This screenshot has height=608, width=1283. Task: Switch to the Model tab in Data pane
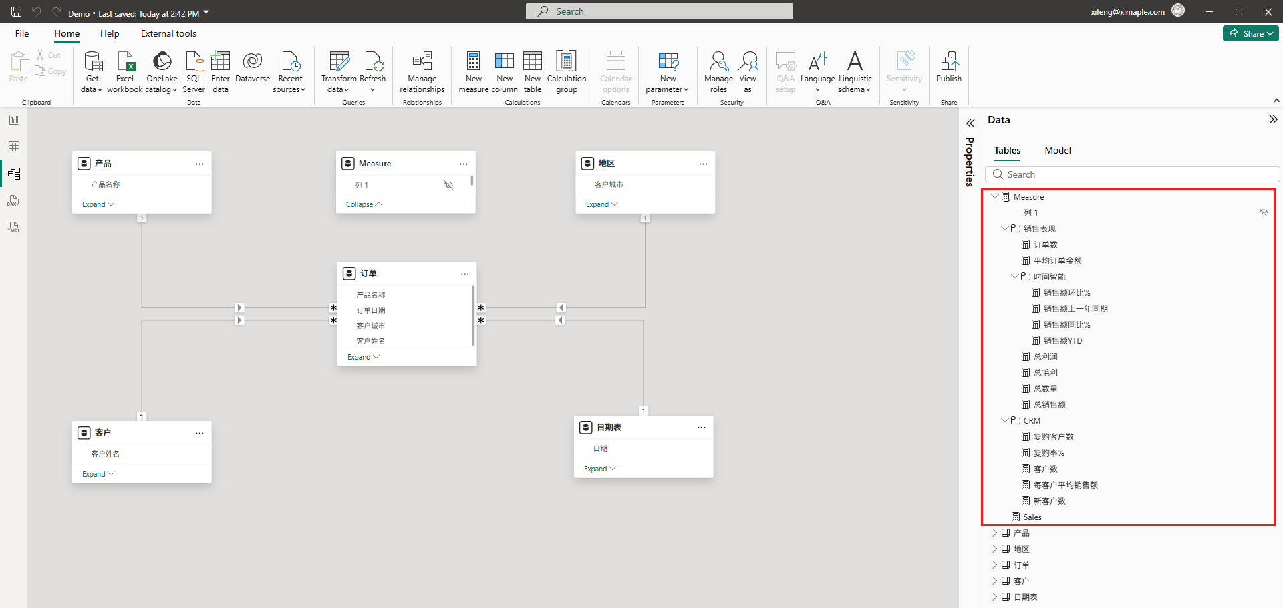[1057, 150]
